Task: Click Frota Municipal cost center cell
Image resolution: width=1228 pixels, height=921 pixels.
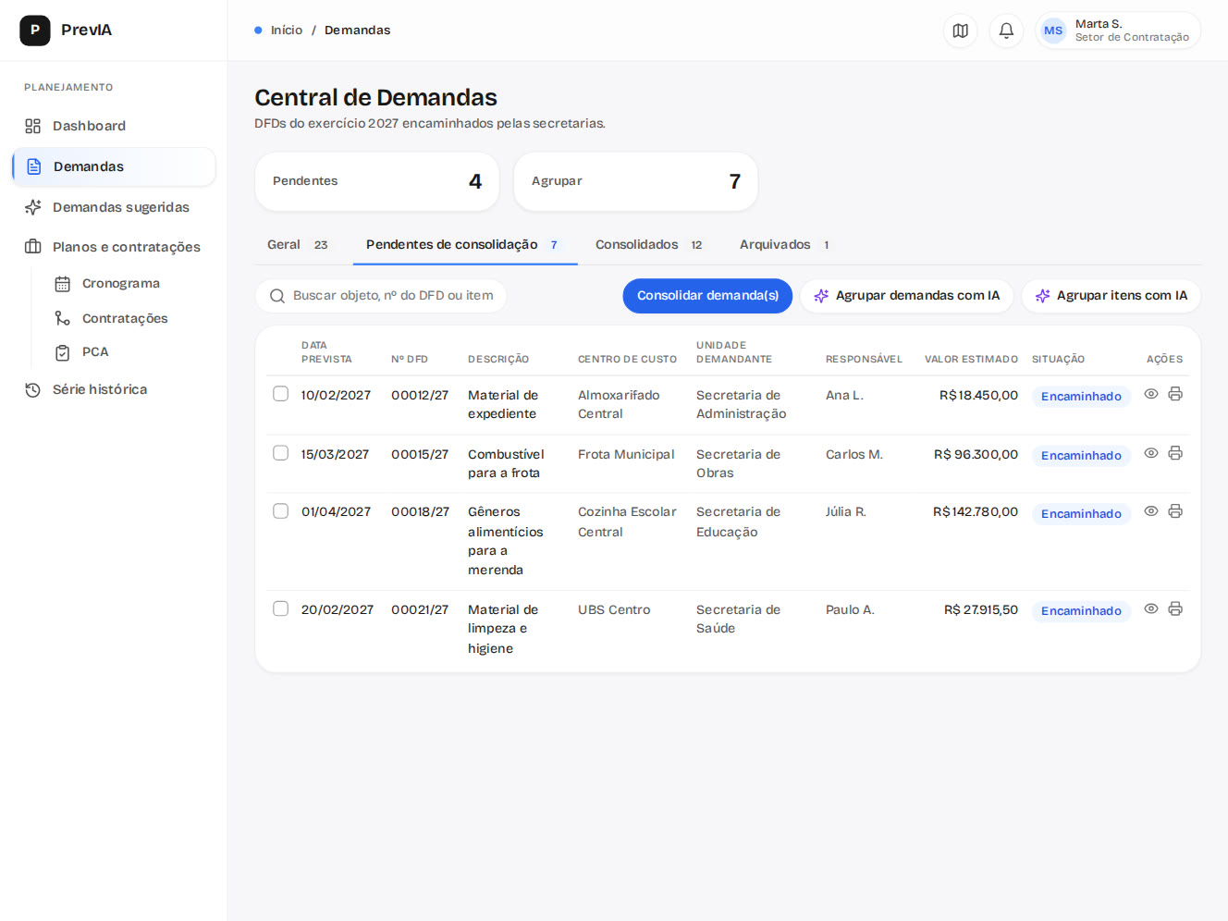Action: (626, 454)
